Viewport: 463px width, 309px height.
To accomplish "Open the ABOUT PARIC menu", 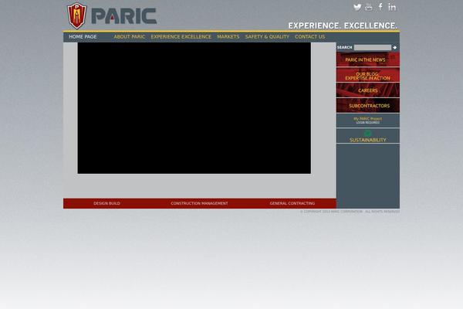I will point(130,37).
